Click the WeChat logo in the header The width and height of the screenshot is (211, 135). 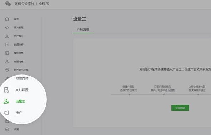pyautogui.click(x=8, y=4)
